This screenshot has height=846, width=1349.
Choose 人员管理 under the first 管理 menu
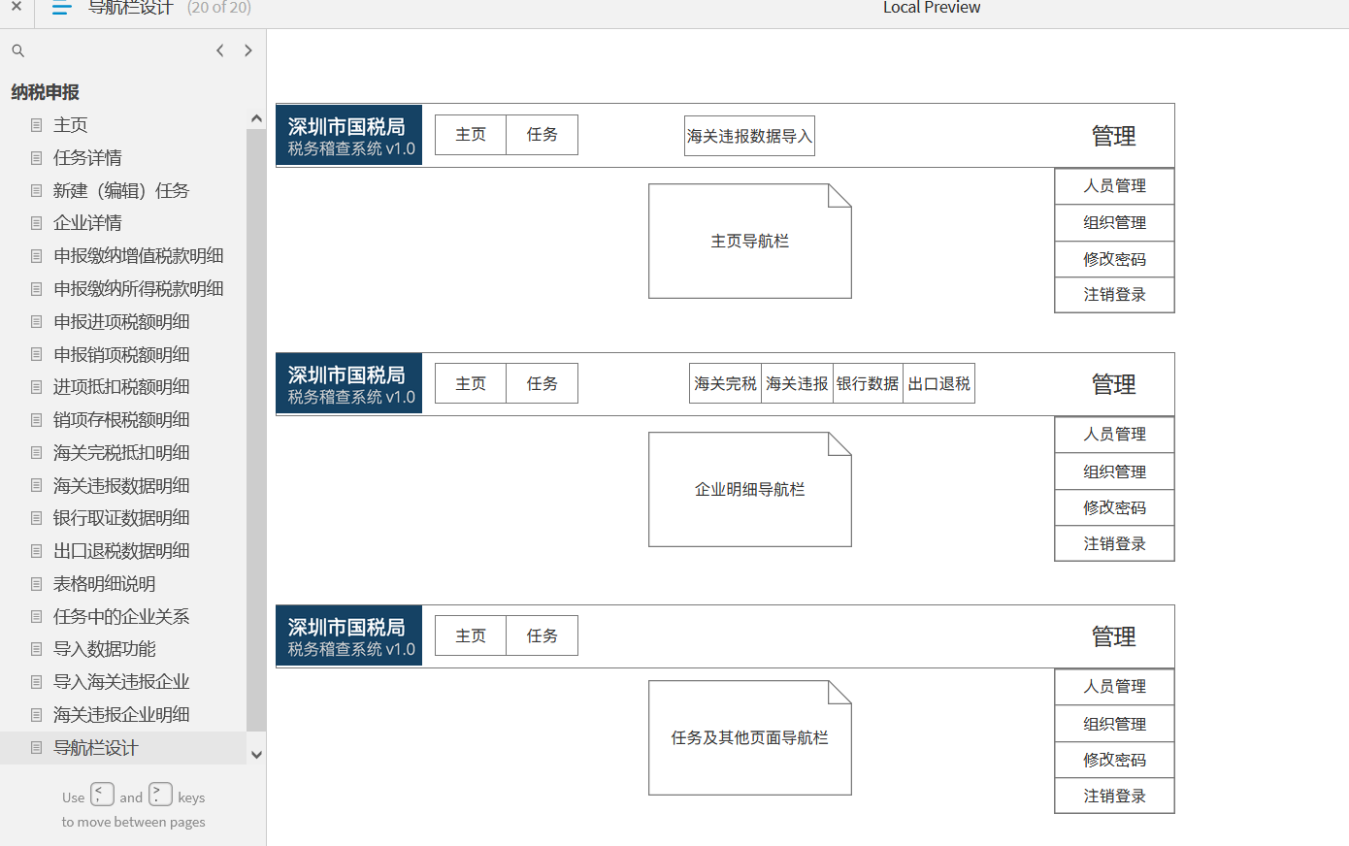pyautogui.click(x=1114, y=186)
